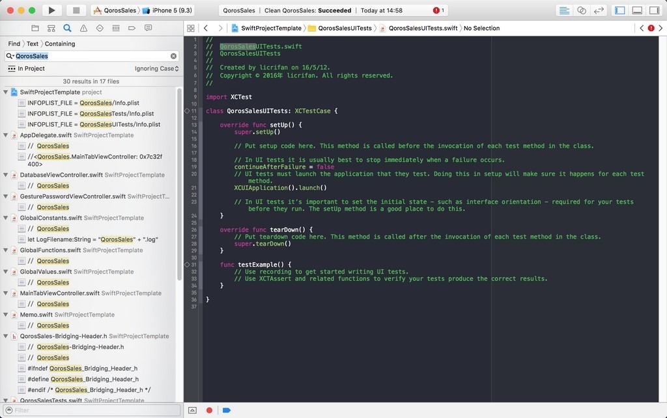Switch to the Version editor
Screen dimensions: 667x418
tap(599, 10)
